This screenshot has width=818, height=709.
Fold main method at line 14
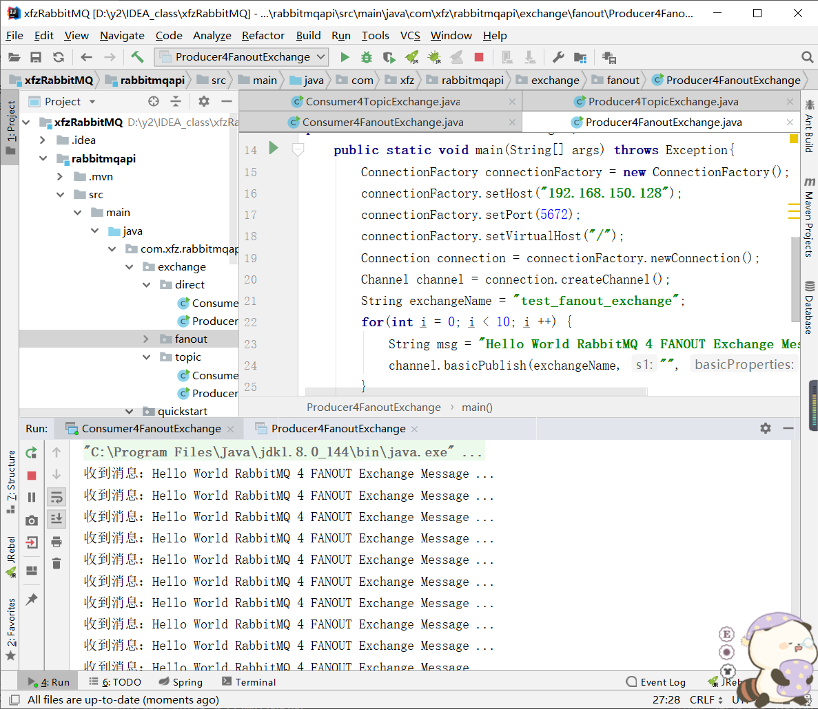[x=298, y=149]
